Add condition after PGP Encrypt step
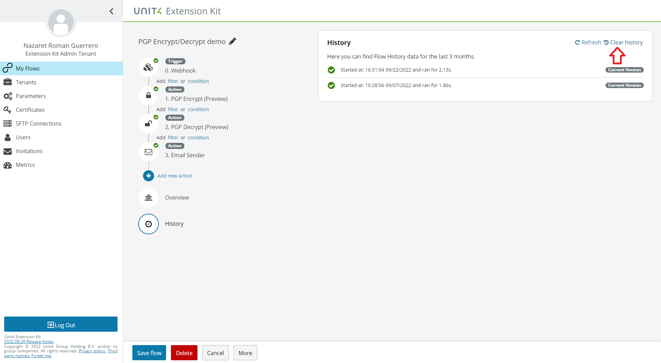 [x=198, y=109]
